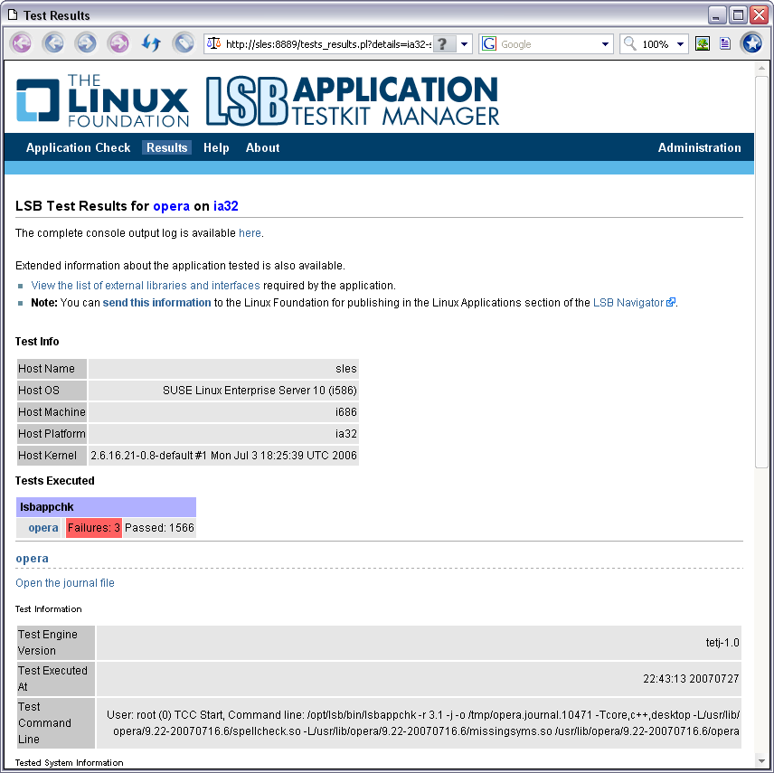Click The Linux Foundation logo
774x773 pixels.
(x=103, y=100)
